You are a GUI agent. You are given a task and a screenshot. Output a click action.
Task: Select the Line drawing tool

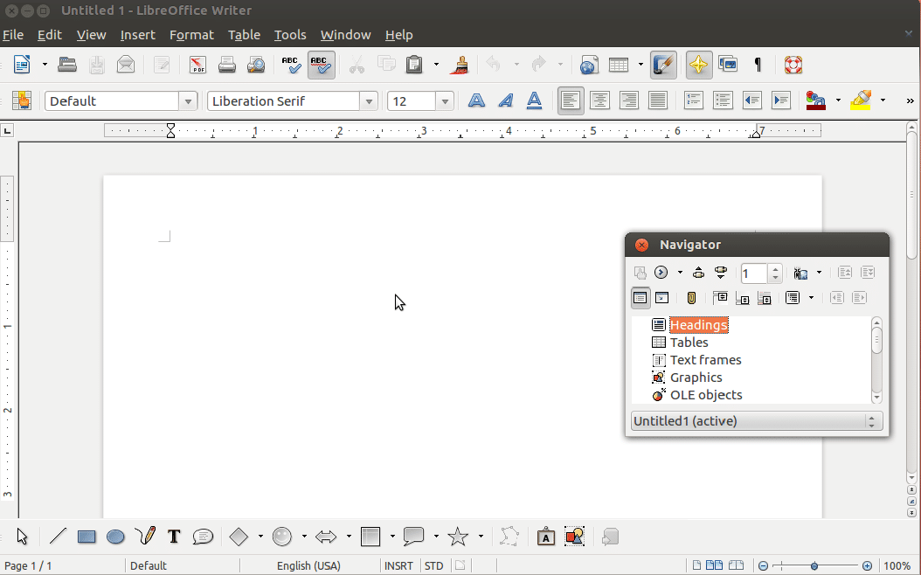pos(58,537)
